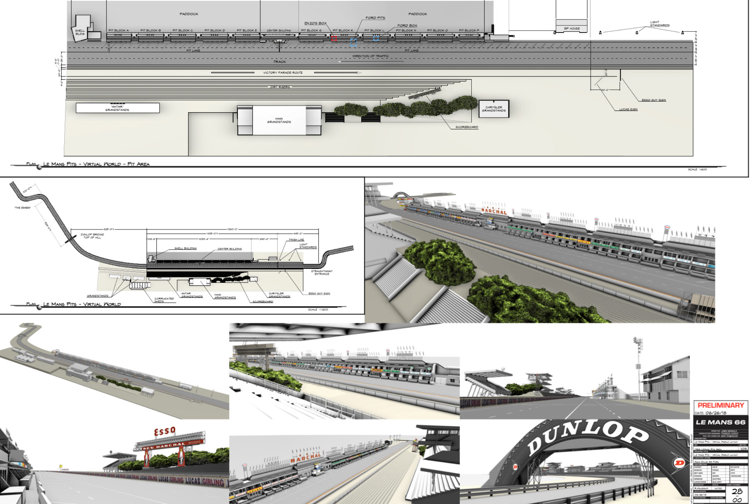The image size is (755, 504).
Task: Click the FORD BOX callout label
Action: (407, 25)
